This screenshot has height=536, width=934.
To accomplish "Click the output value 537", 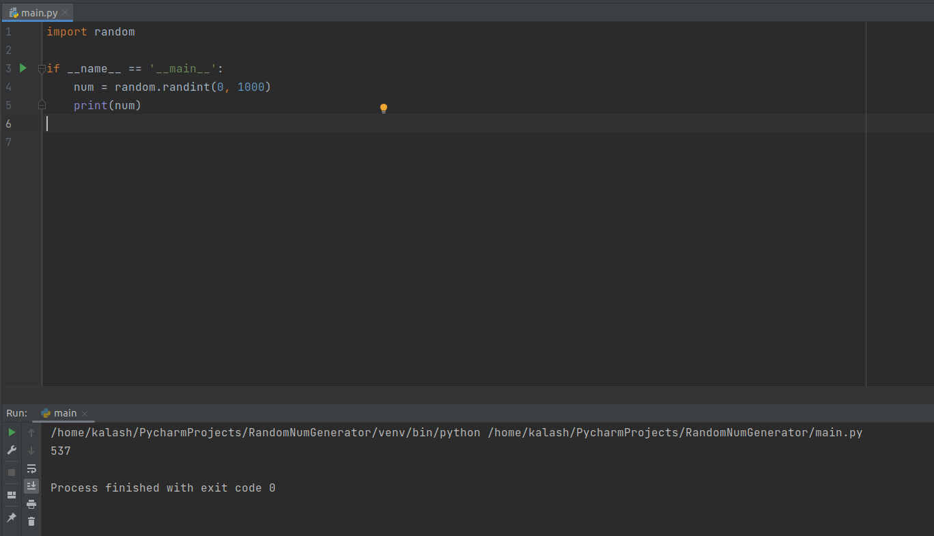I will (61, 451).
